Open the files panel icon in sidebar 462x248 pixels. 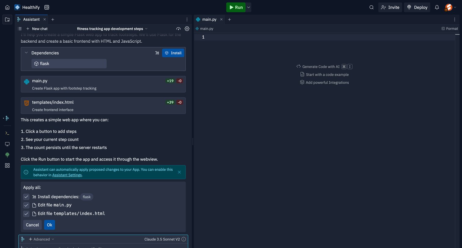[7, 19]
